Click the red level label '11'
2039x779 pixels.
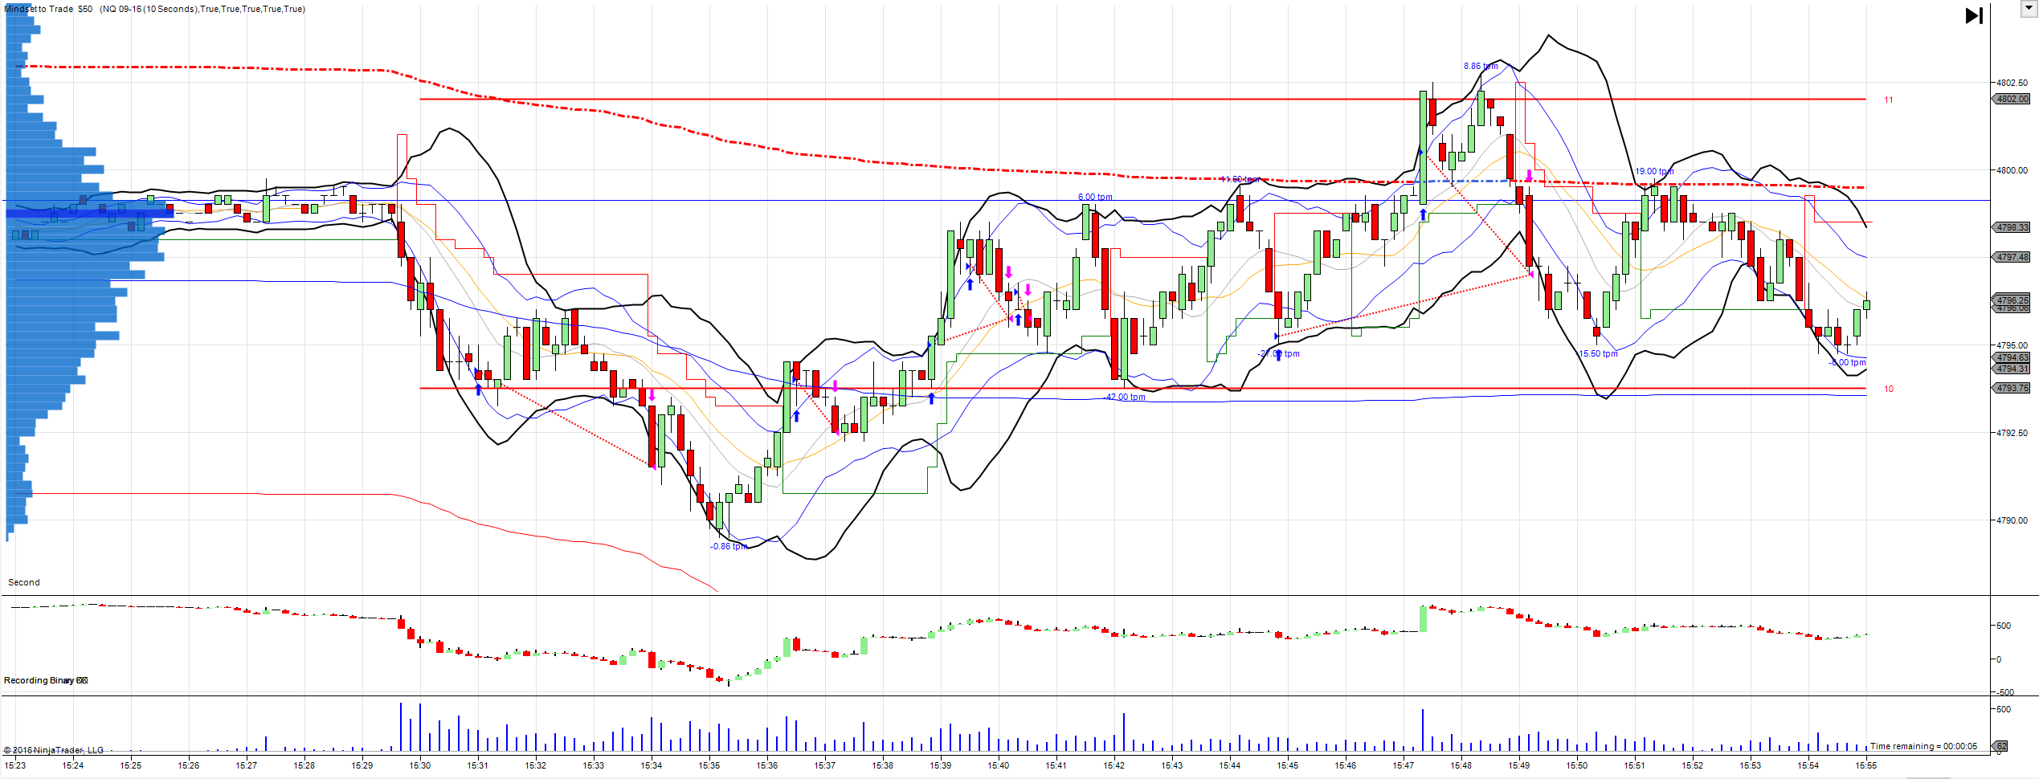click(1889, 100)
